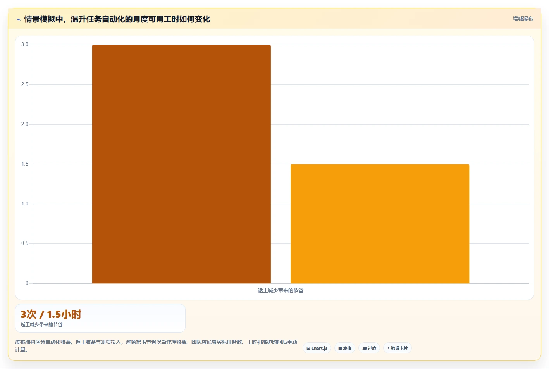Click the lightning icon beside the chart title
The image size is (549, 369).
pyautogui.click(x=18, y=19)
